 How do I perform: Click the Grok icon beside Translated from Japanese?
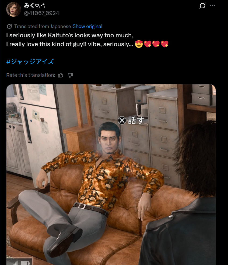coord(9,26)
